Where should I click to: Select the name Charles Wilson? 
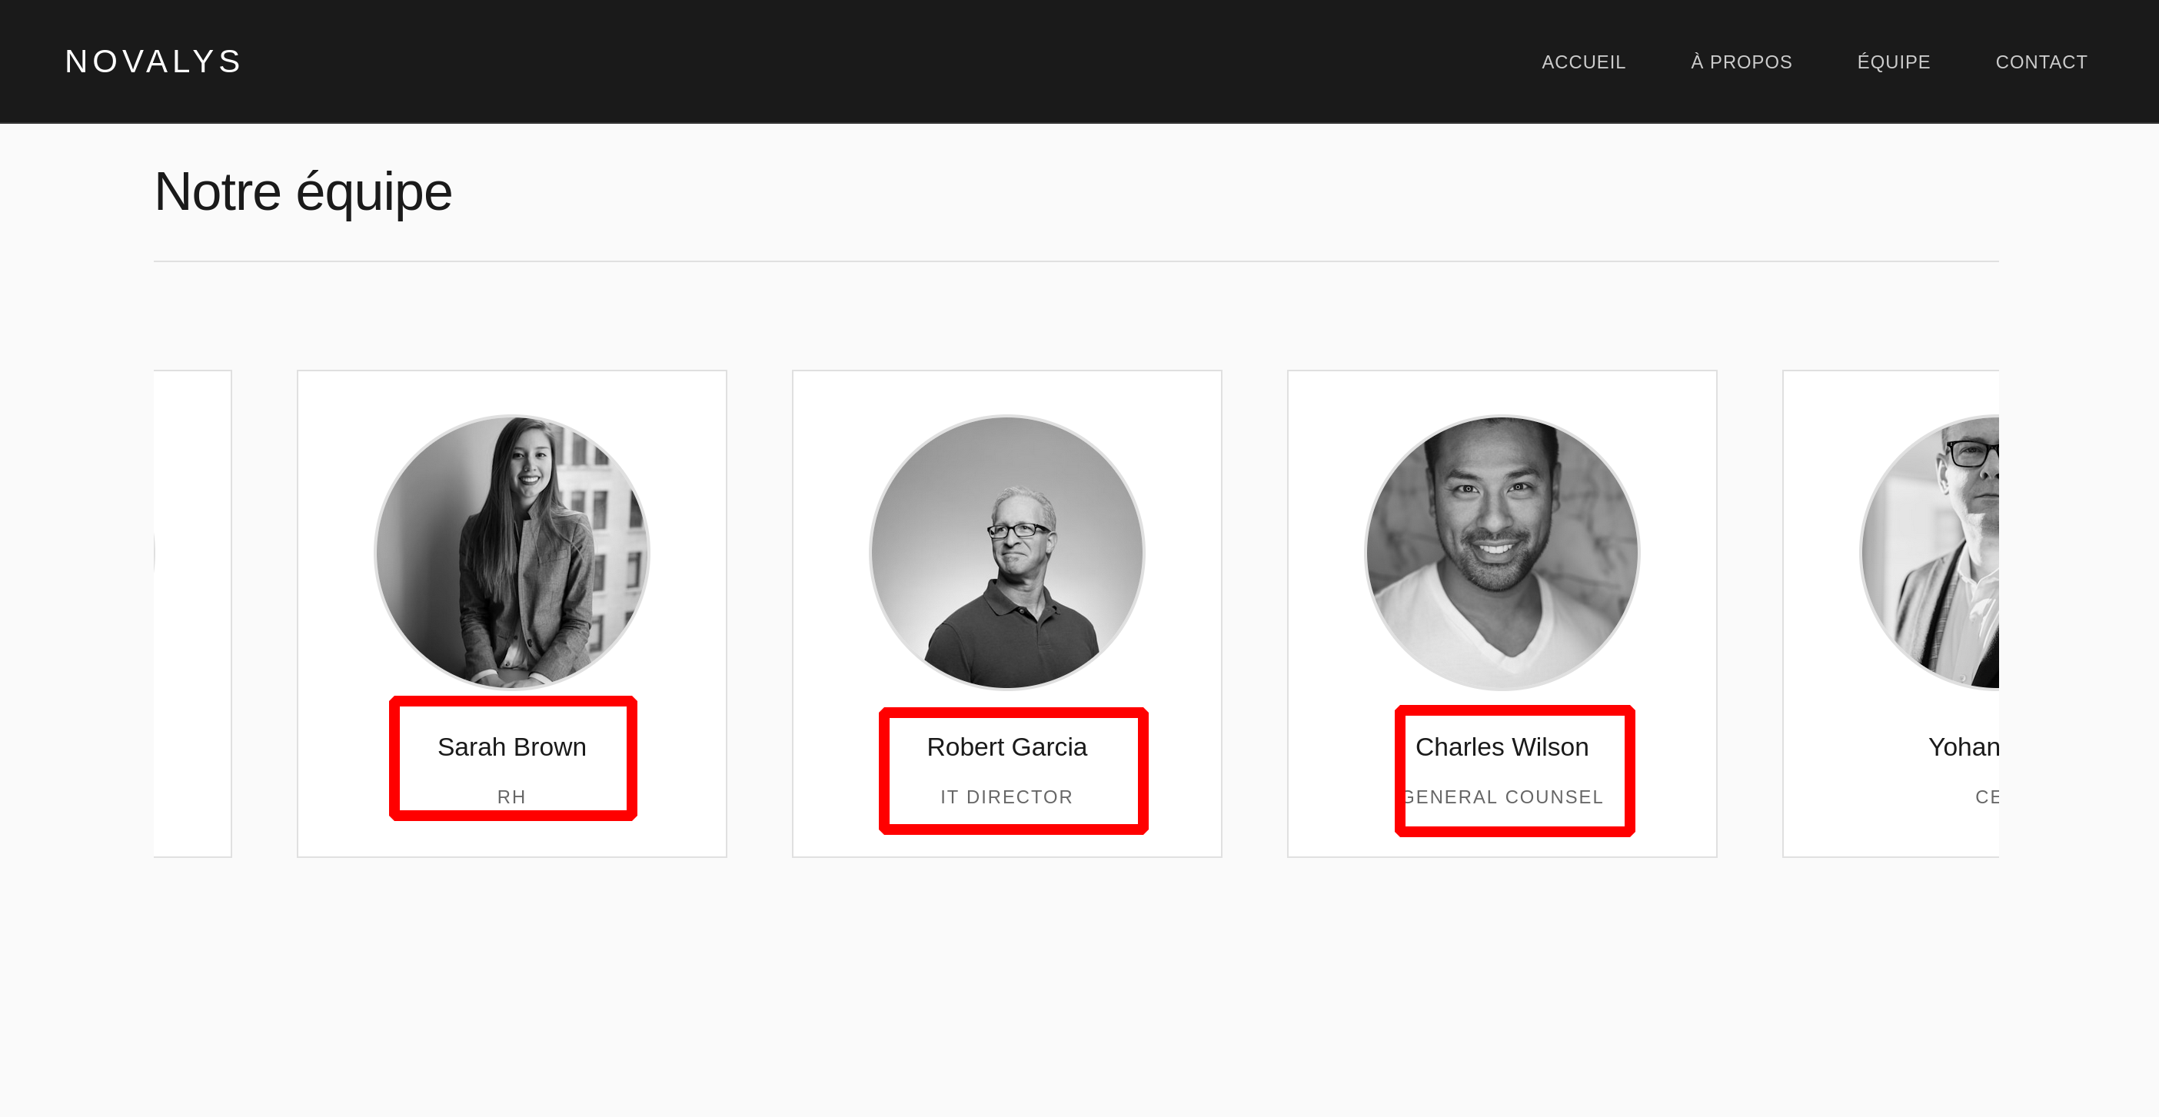1502,746
